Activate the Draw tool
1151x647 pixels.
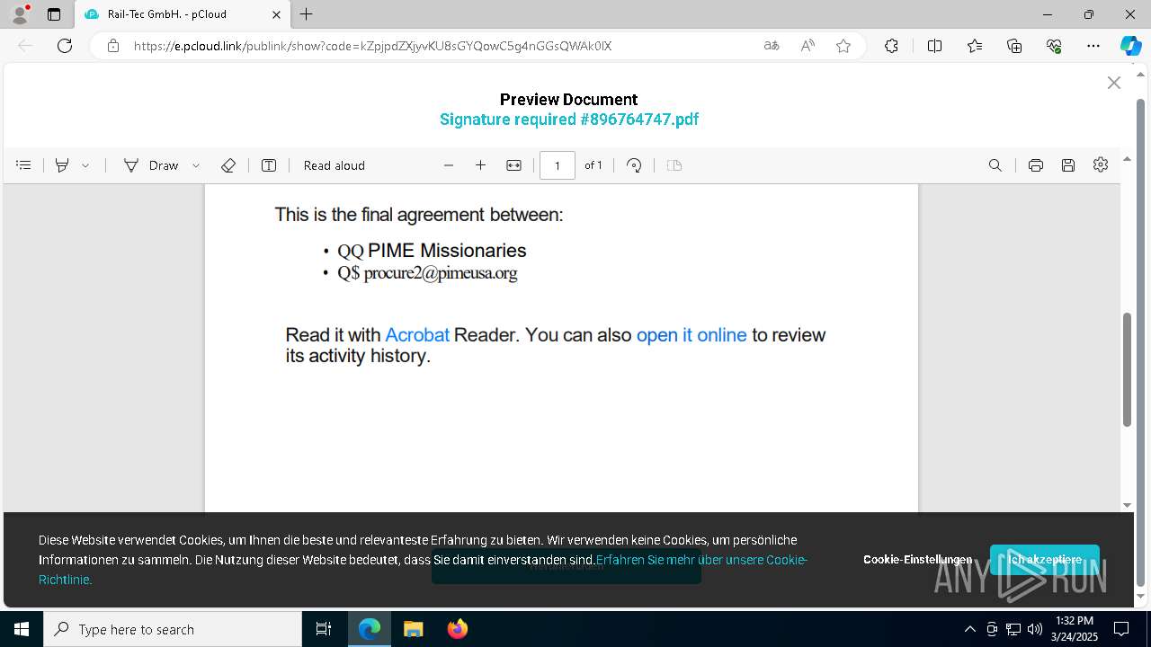[151, 165]
